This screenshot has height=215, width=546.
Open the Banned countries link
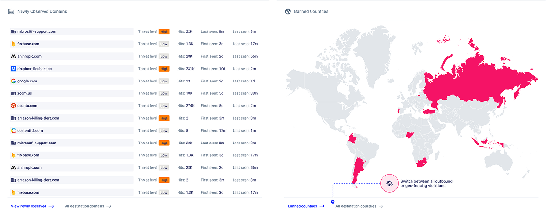pyautogui.click(x=306, y=206)
